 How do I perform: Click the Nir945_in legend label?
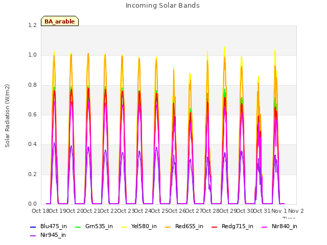point(53,235)
